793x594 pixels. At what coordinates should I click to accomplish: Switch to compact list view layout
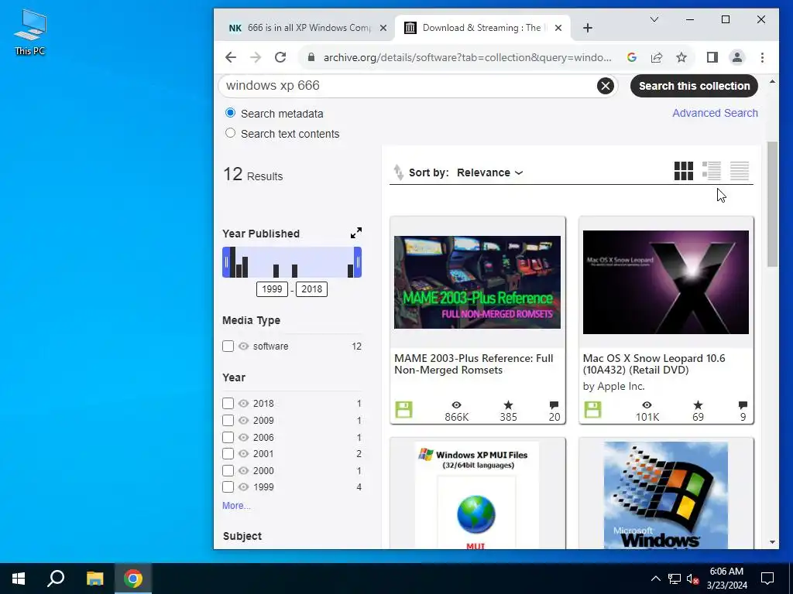(740, 171)
